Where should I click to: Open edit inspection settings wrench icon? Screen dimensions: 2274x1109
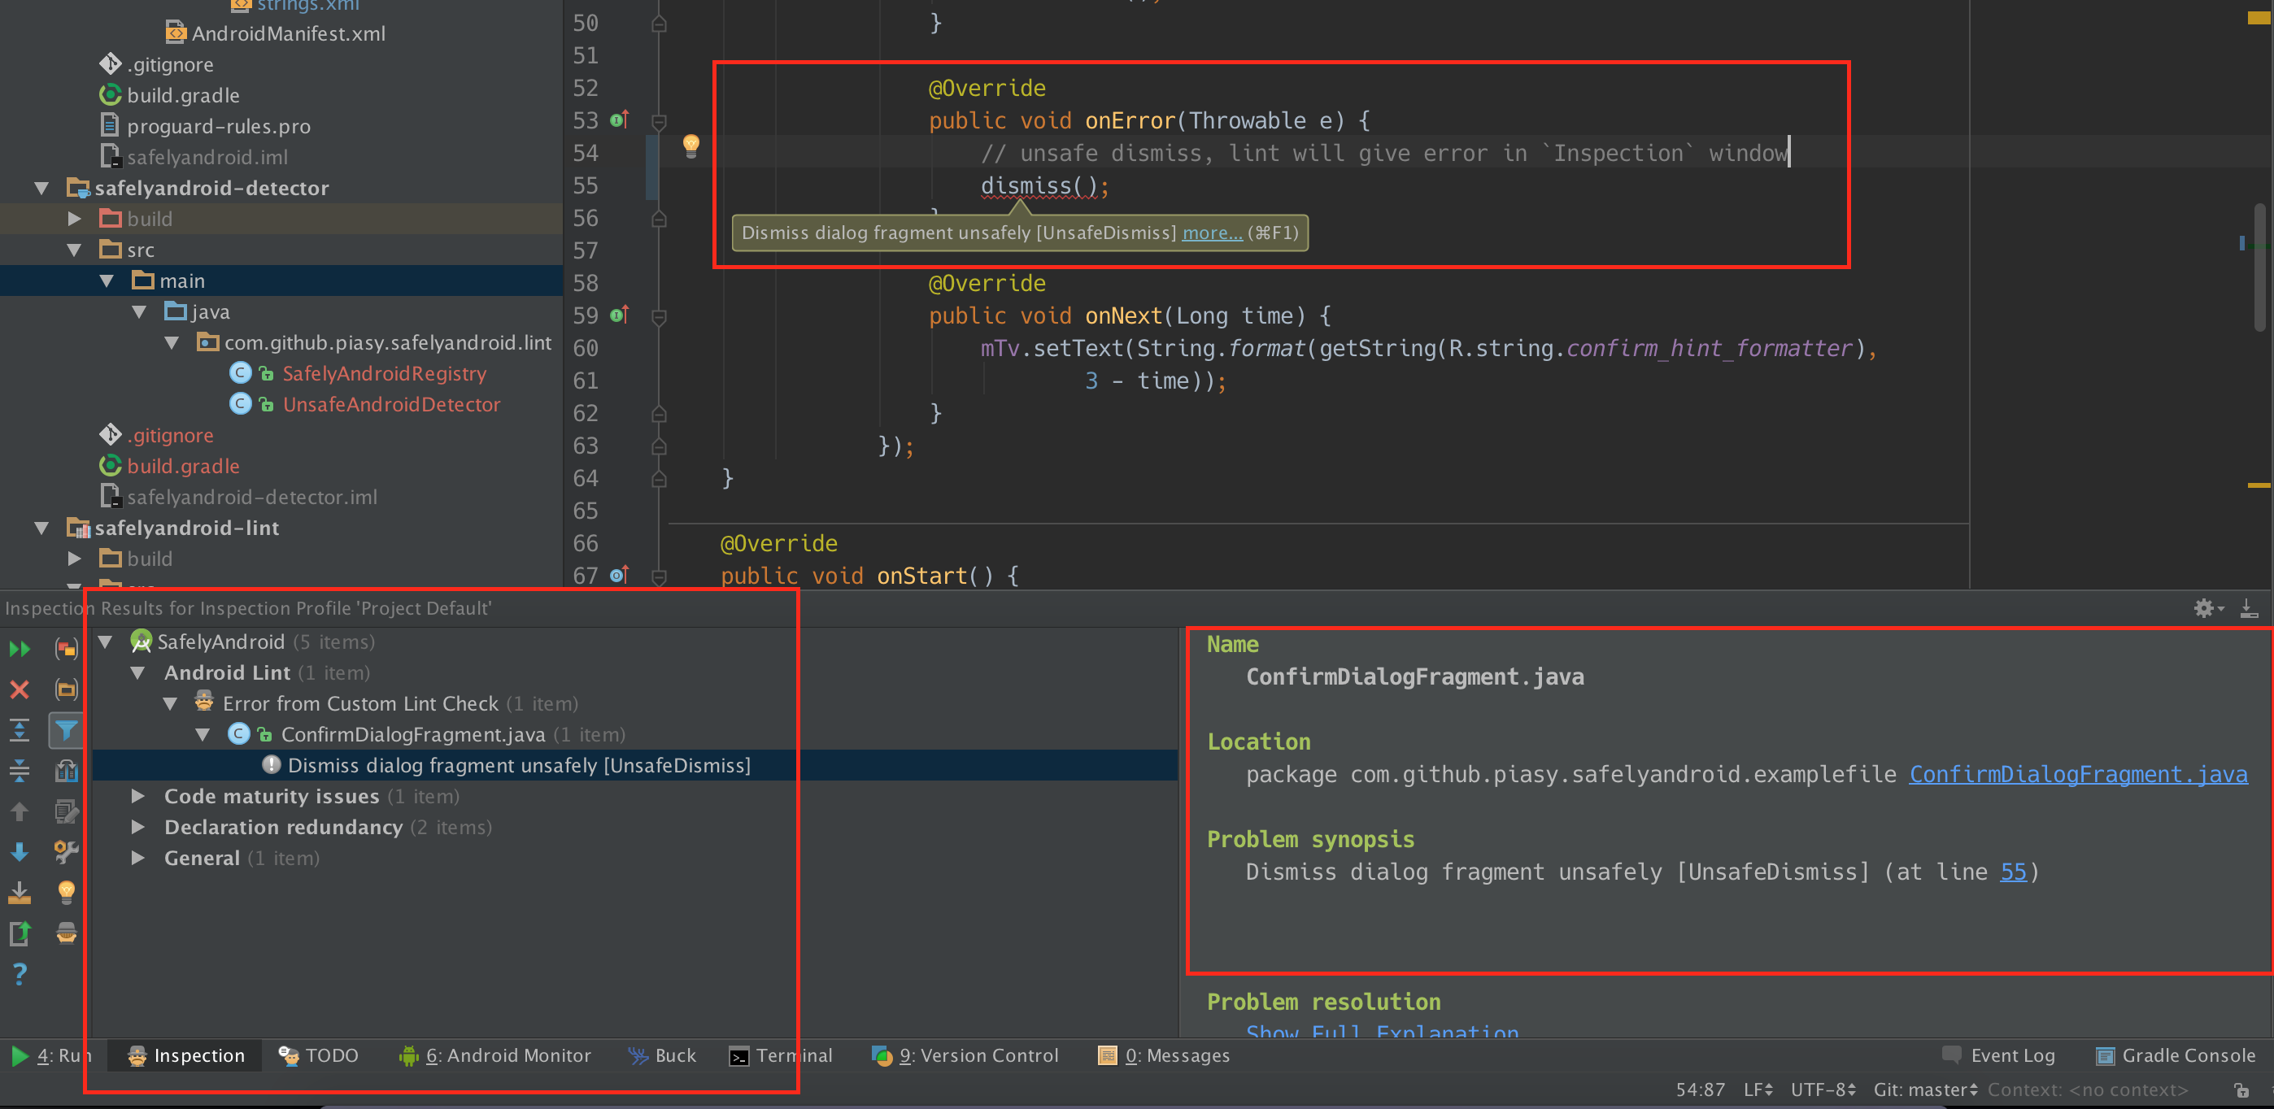66,851
